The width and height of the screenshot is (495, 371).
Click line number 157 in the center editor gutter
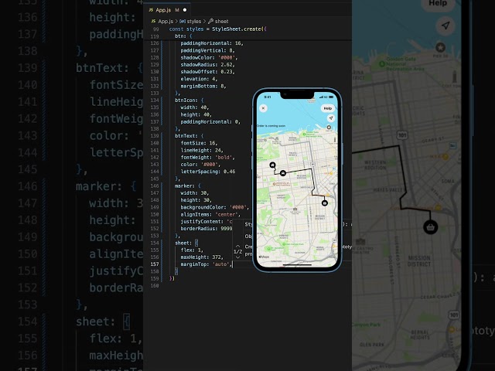click(155, 264)
